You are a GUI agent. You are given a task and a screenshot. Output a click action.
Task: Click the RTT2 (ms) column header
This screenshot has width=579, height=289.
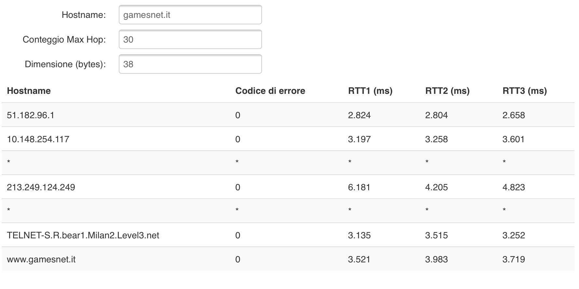coord(447,91)
